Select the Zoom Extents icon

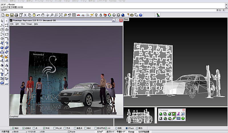point(61,15)
